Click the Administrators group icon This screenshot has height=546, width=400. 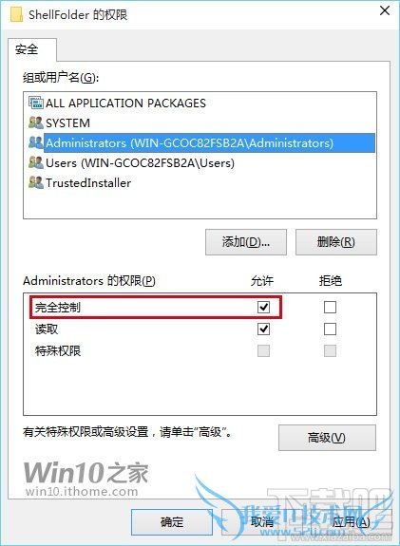(36, 142)
